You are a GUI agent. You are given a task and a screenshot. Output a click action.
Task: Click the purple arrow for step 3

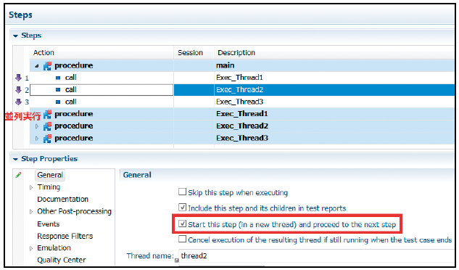coord(18,102)
